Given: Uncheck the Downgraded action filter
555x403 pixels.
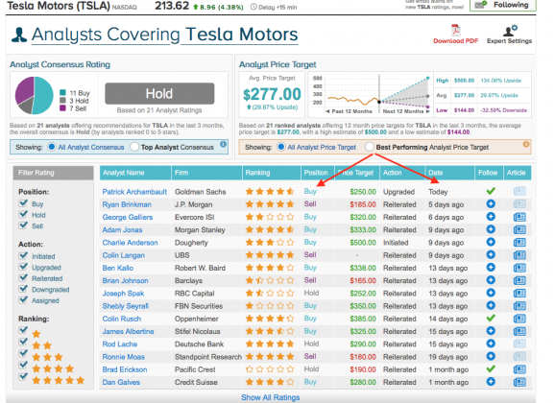Looking at the screenshot, I should tap(23, 289).
